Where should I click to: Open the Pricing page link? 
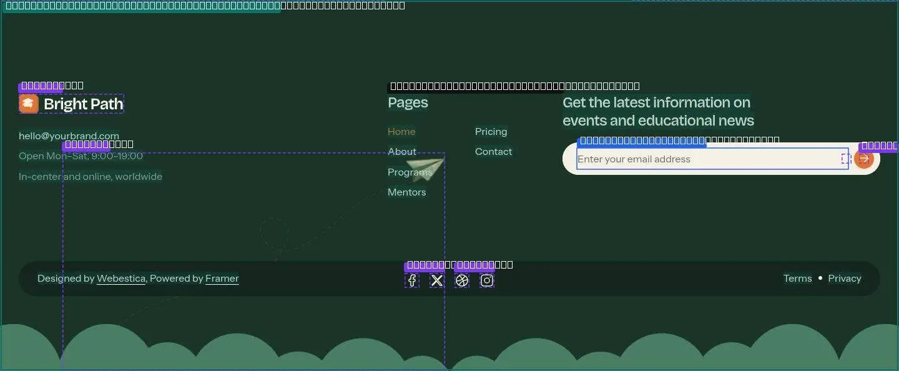pos(491,132)
